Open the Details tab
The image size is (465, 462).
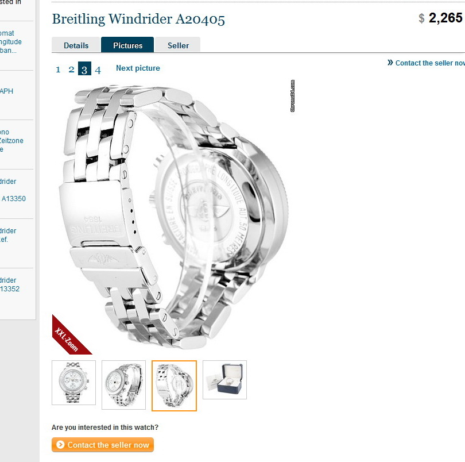pyautogui.click(x=76, y=45)
